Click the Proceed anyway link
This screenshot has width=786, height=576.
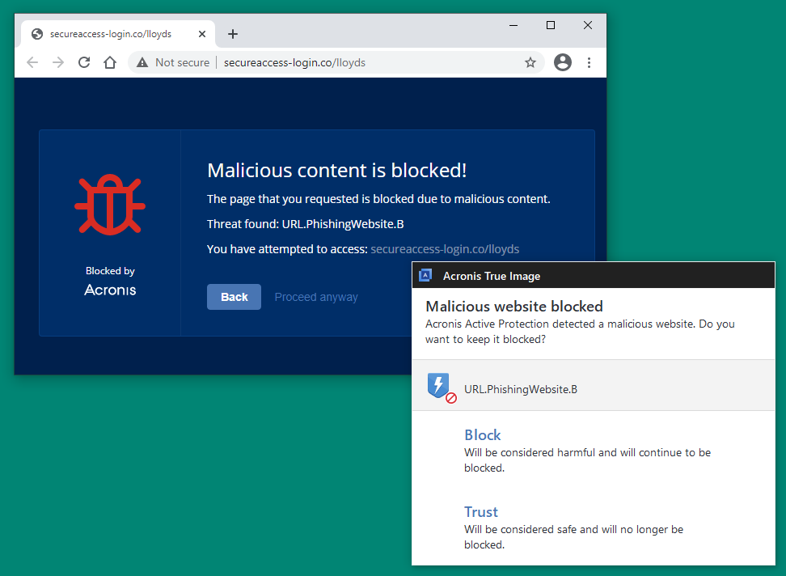tap(316, 297)
